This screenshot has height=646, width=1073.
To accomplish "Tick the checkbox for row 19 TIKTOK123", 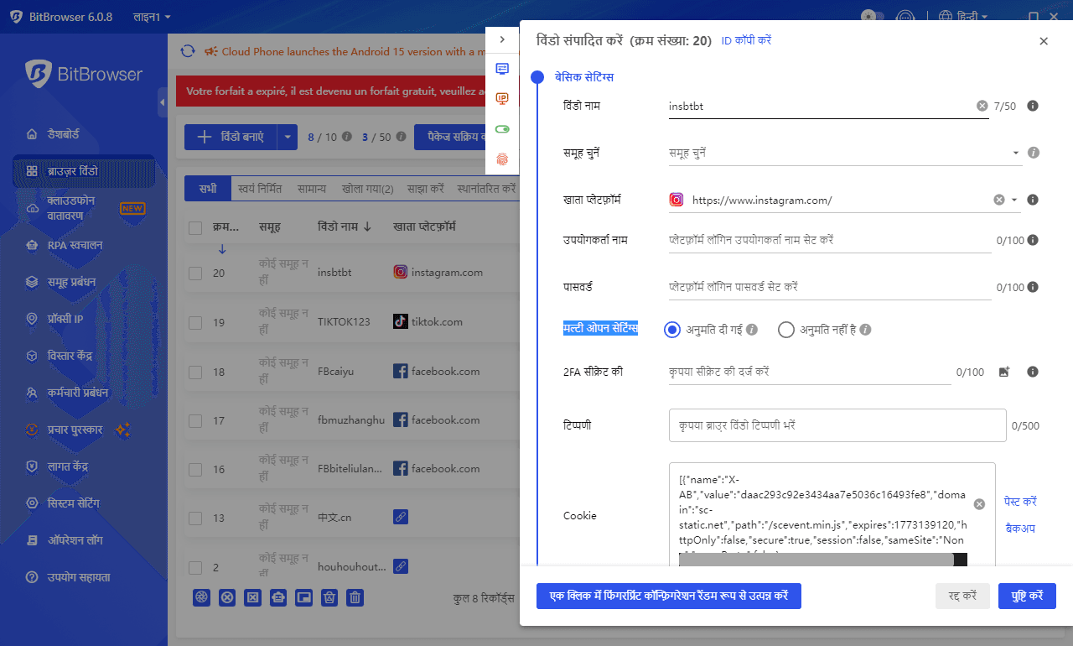I will [195, 322].
